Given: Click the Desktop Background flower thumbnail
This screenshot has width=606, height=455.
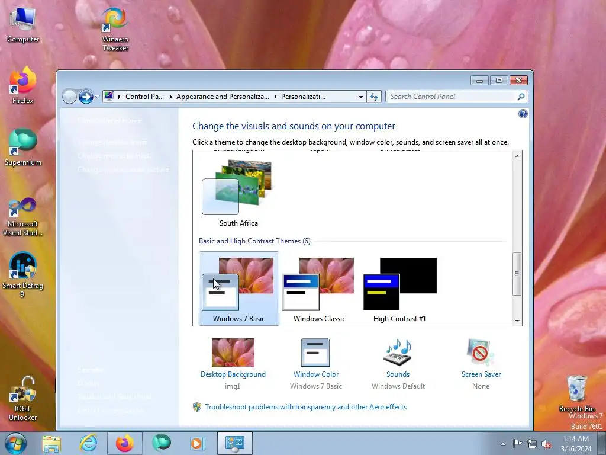Looking at the screenshot, I should 233,353.
